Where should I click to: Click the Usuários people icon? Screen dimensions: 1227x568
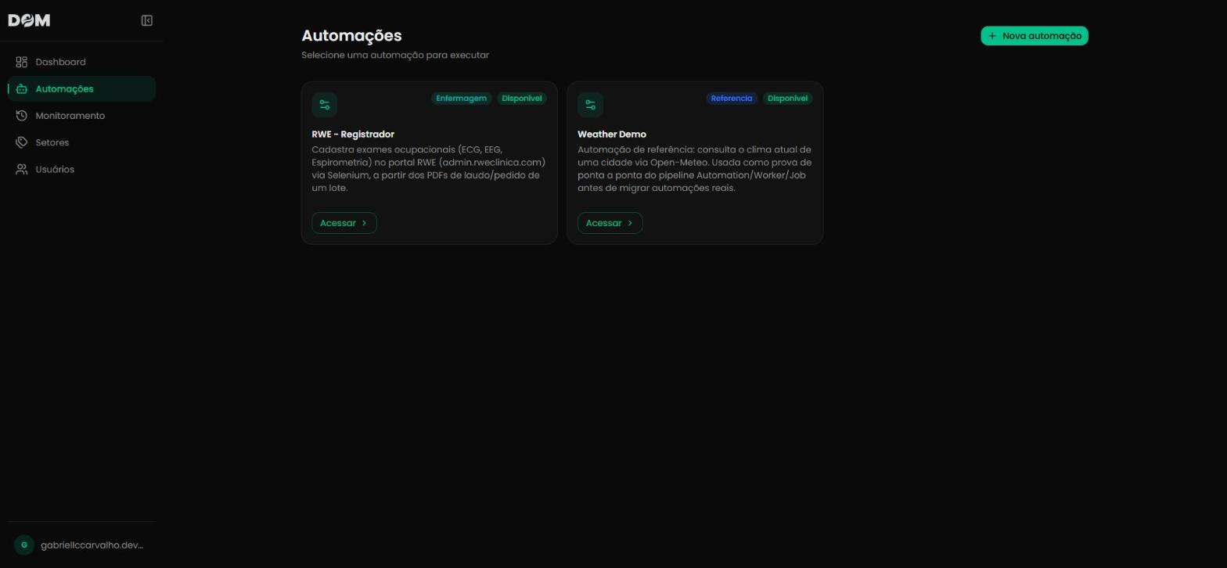coord(22,170)
